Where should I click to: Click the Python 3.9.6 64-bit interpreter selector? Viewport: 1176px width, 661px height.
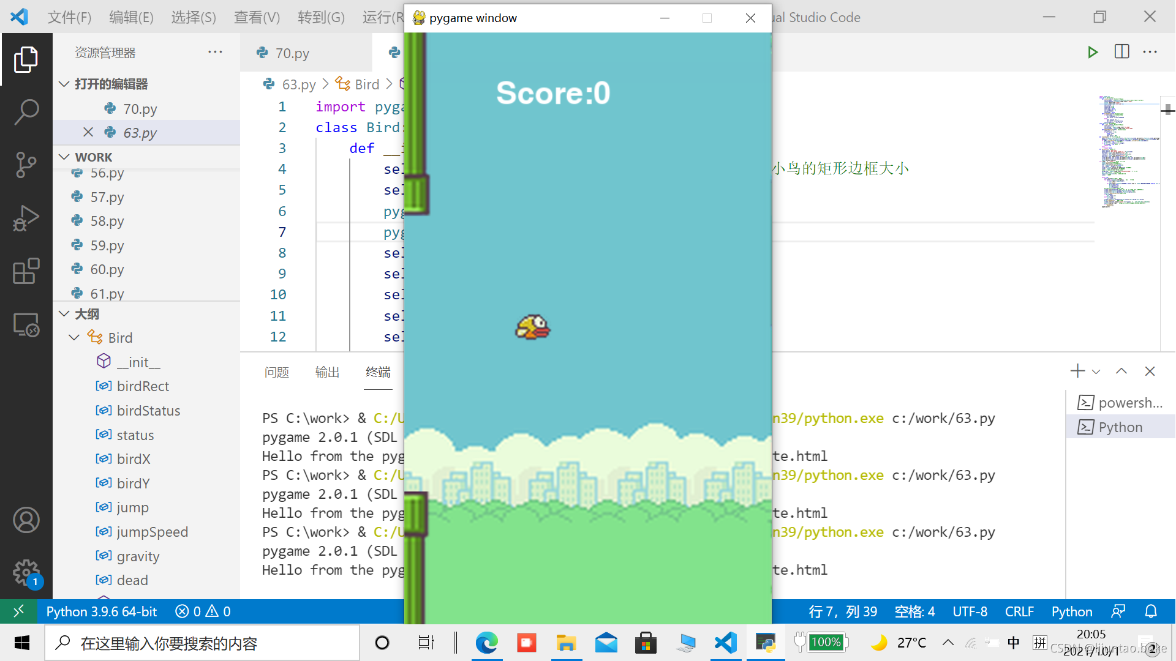tap(102, 611)
